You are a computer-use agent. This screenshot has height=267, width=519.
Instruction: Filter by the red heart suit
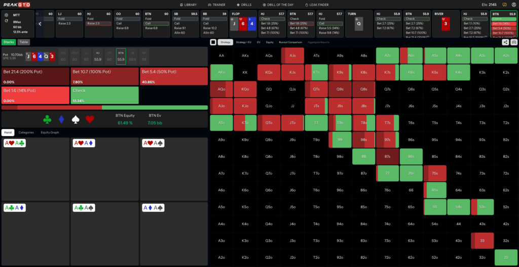click(90, 119)
